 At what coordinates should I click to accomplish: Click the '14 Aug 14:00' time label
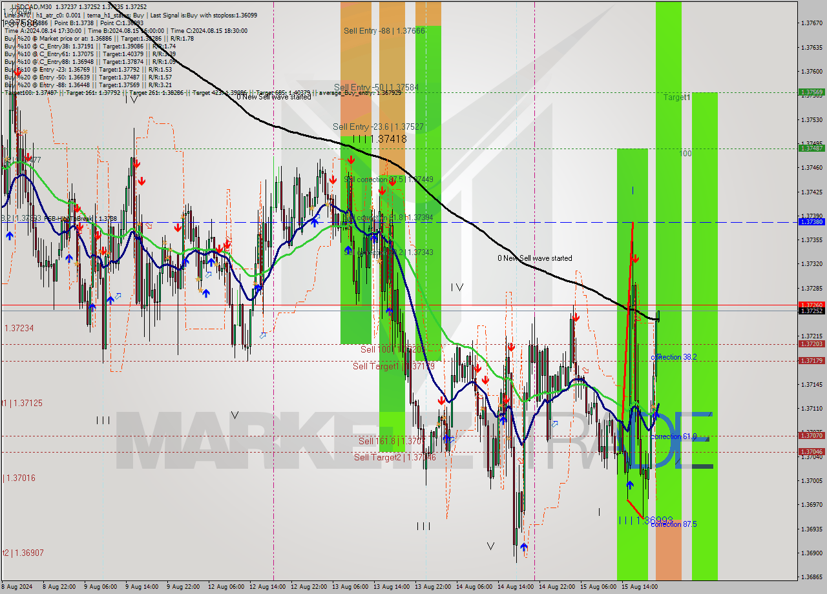click(x=516, y=587)
